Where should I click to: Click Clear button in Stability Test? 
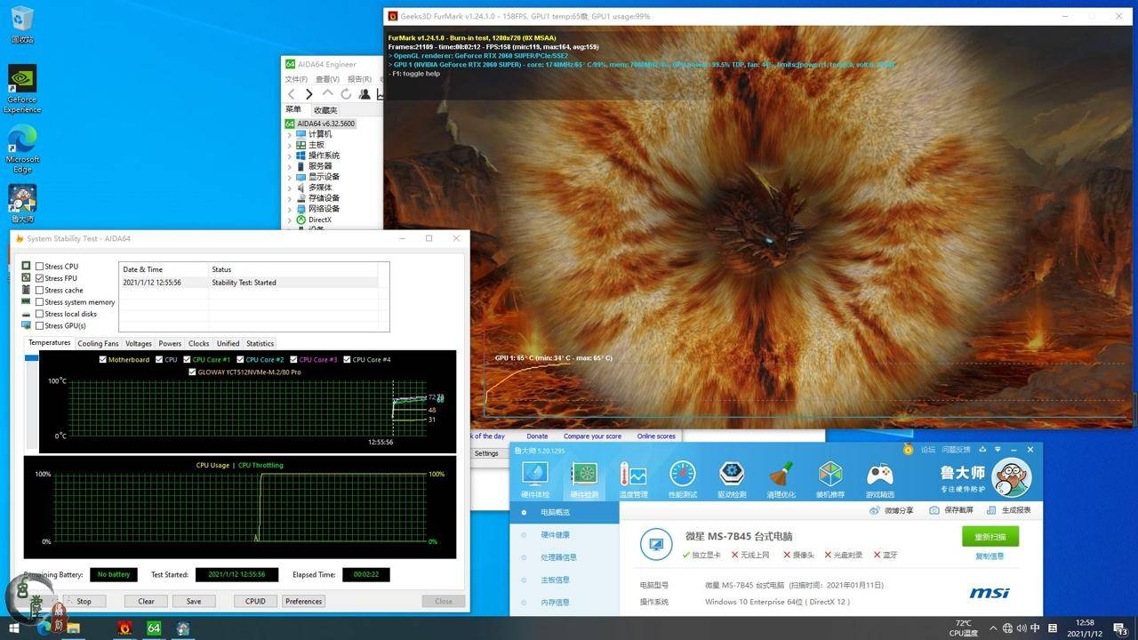[146, 601]
